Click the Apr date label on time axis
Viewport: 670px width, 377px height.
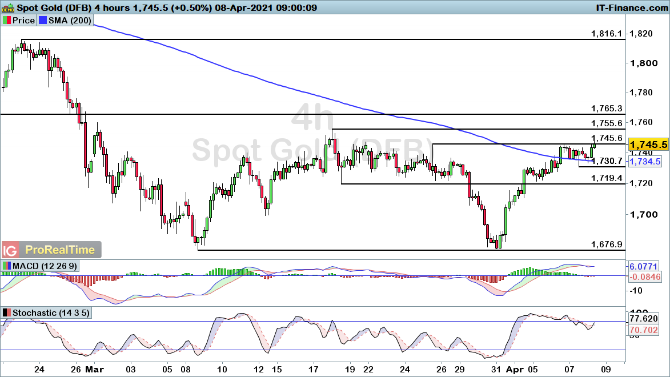(515, 370)
